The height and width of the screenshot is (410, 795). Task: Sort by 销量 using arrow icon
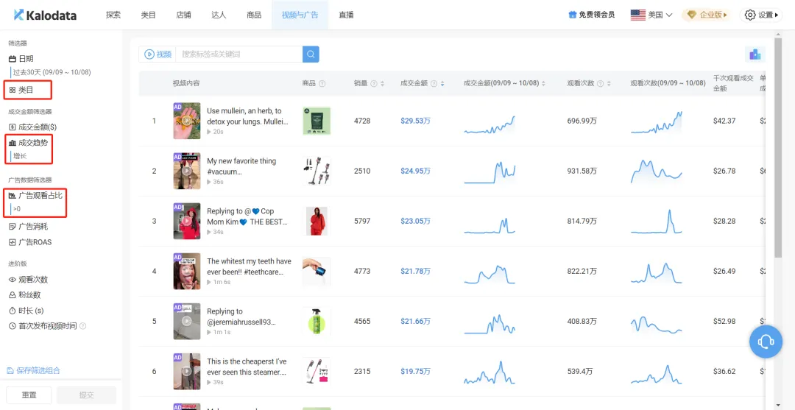382,84
